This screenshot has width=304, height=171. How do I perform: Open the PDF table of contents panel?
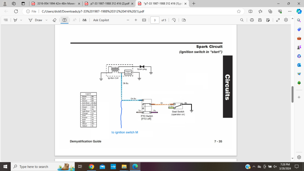pos(6,20)
